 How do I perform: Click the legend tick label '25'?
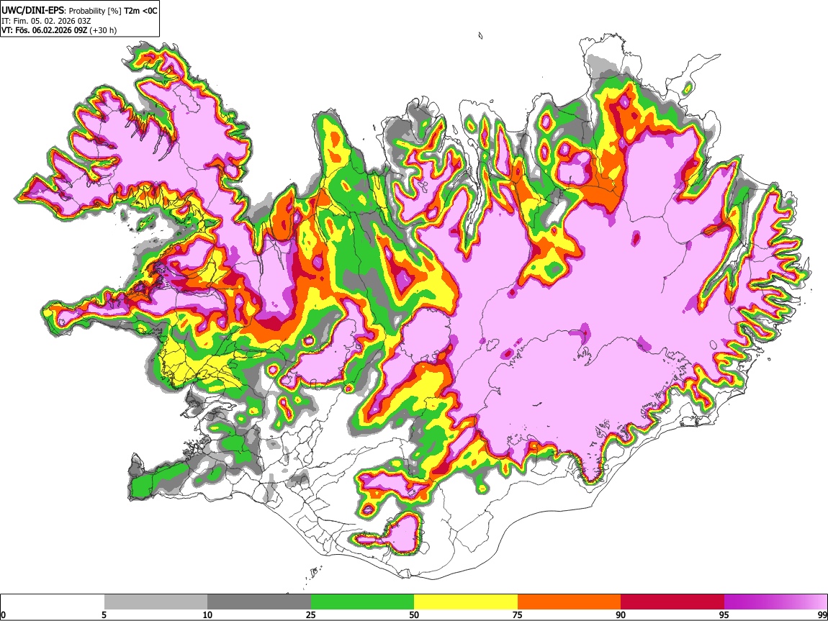click(x=310, y=615)
